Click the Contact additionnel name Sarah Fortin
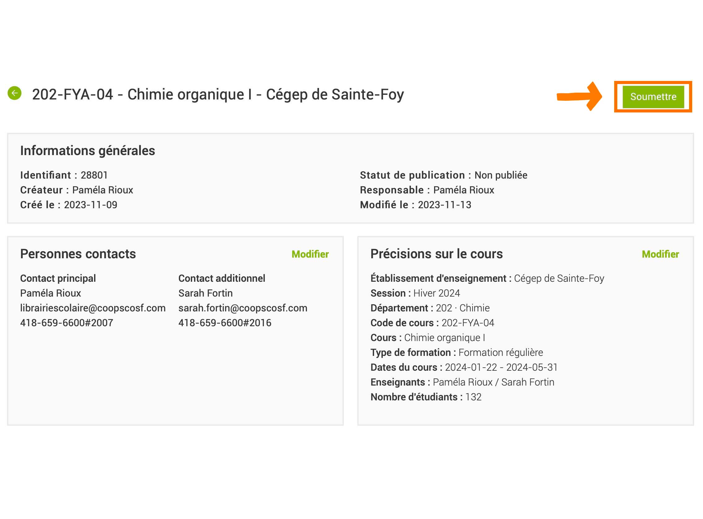The image size is (703, 519). click(205, 293)
